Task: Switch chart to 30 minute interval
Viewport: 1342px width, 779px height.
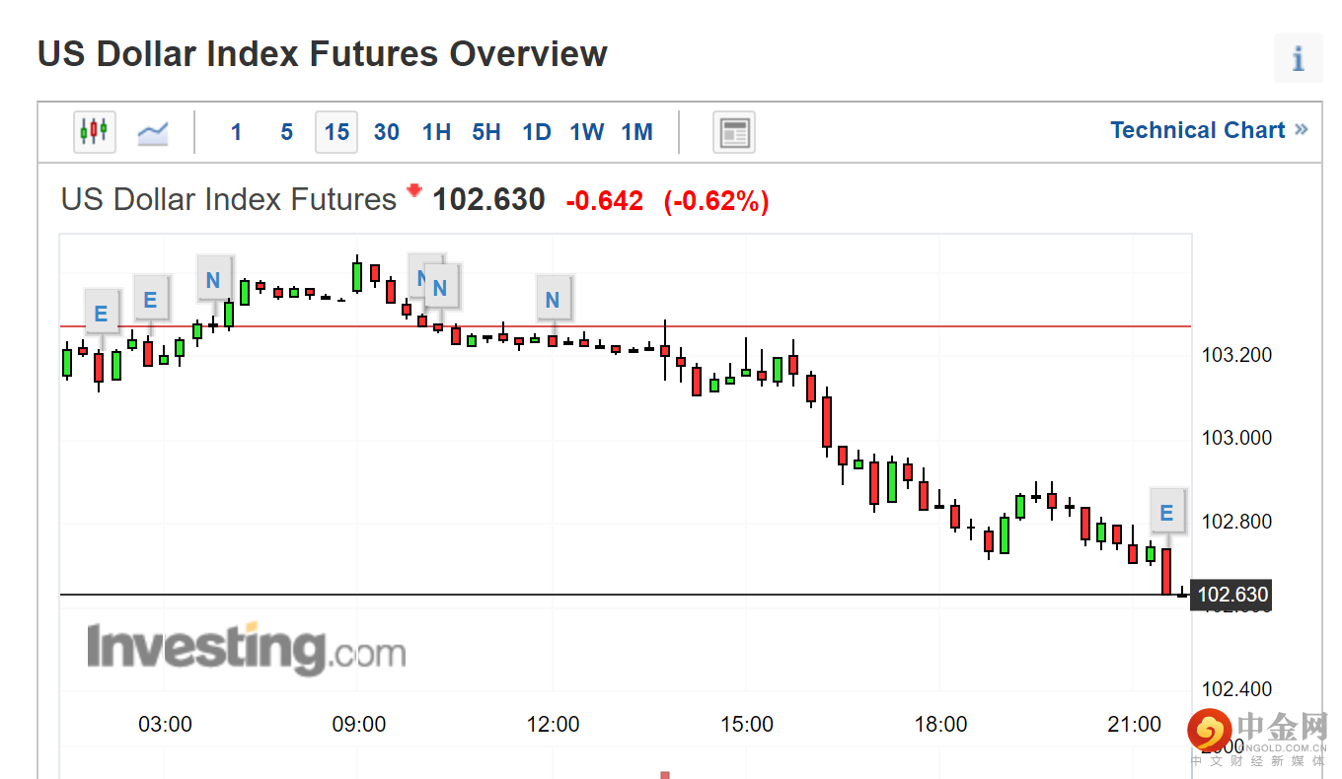Action: [x=386, y=132]
